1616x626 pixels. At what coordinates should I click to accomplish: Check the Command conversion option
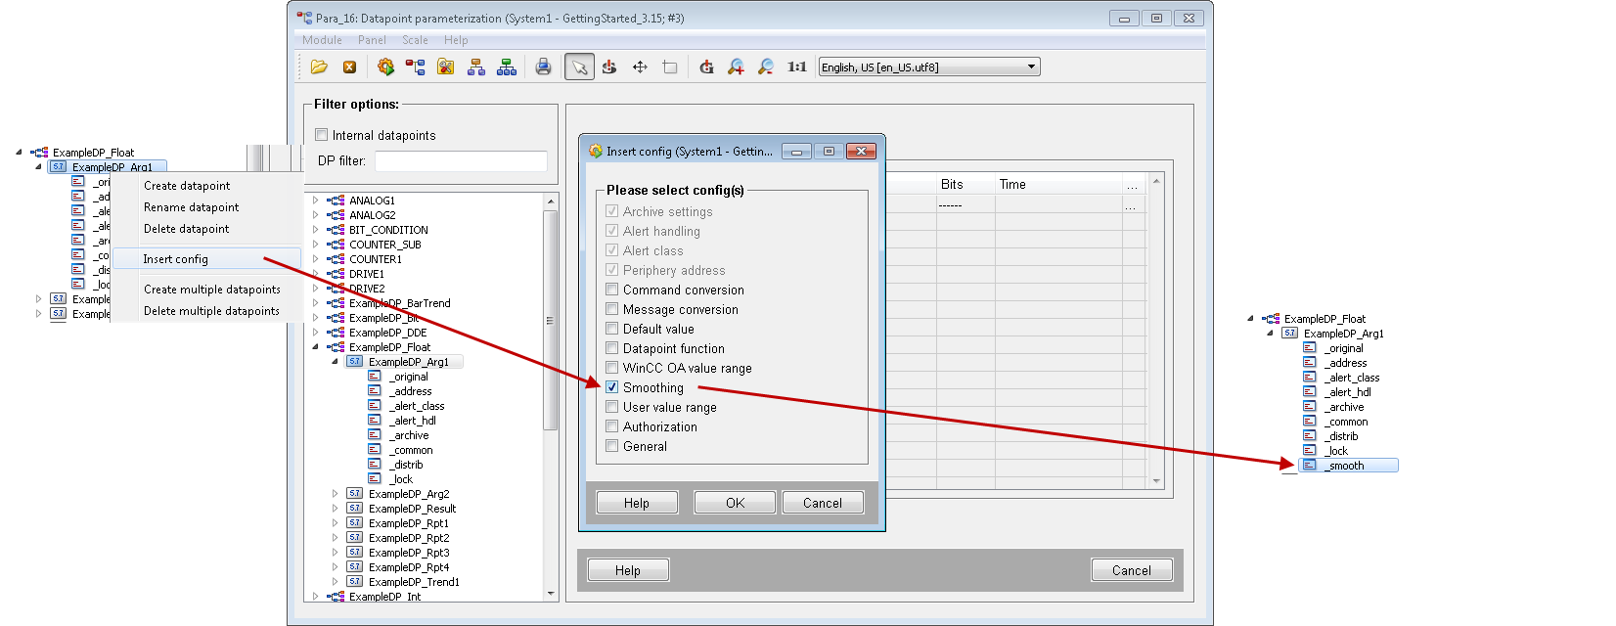tap(612, 290)
